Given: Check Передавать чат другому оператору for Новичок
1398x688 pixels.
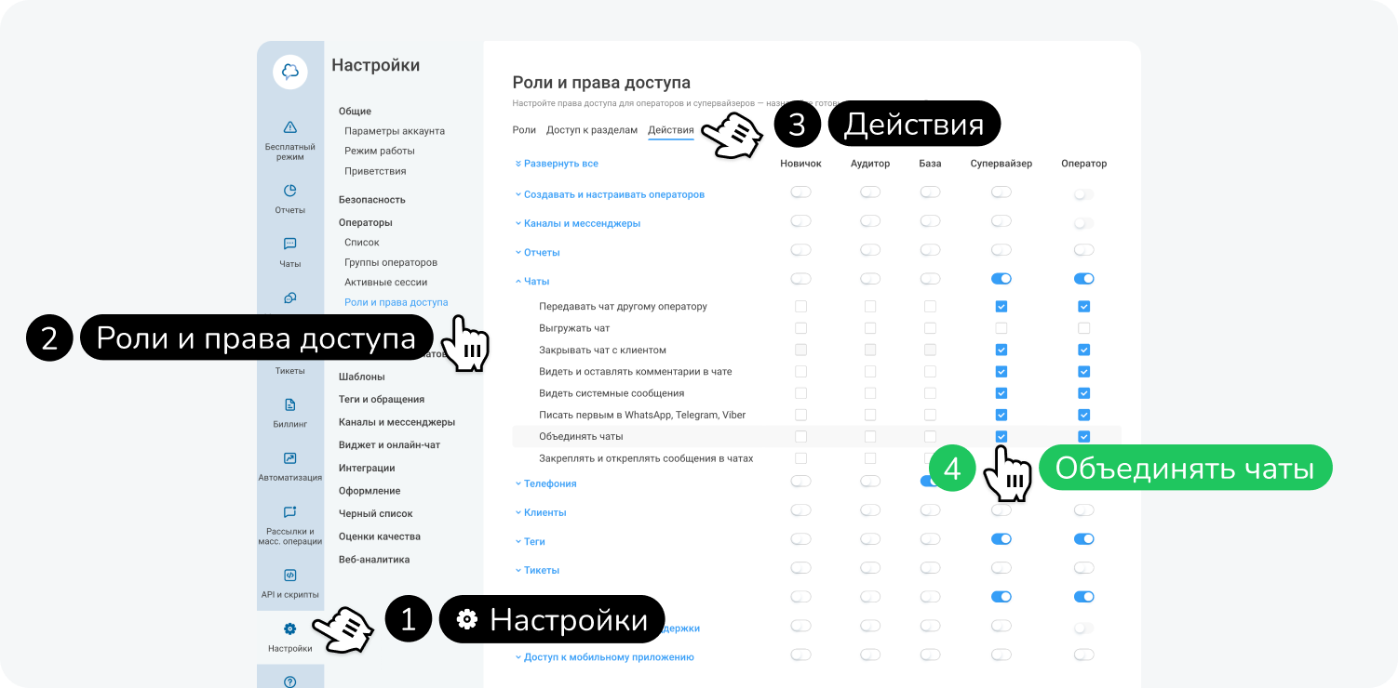Looking at the screenshot, I should pos(800,307).
